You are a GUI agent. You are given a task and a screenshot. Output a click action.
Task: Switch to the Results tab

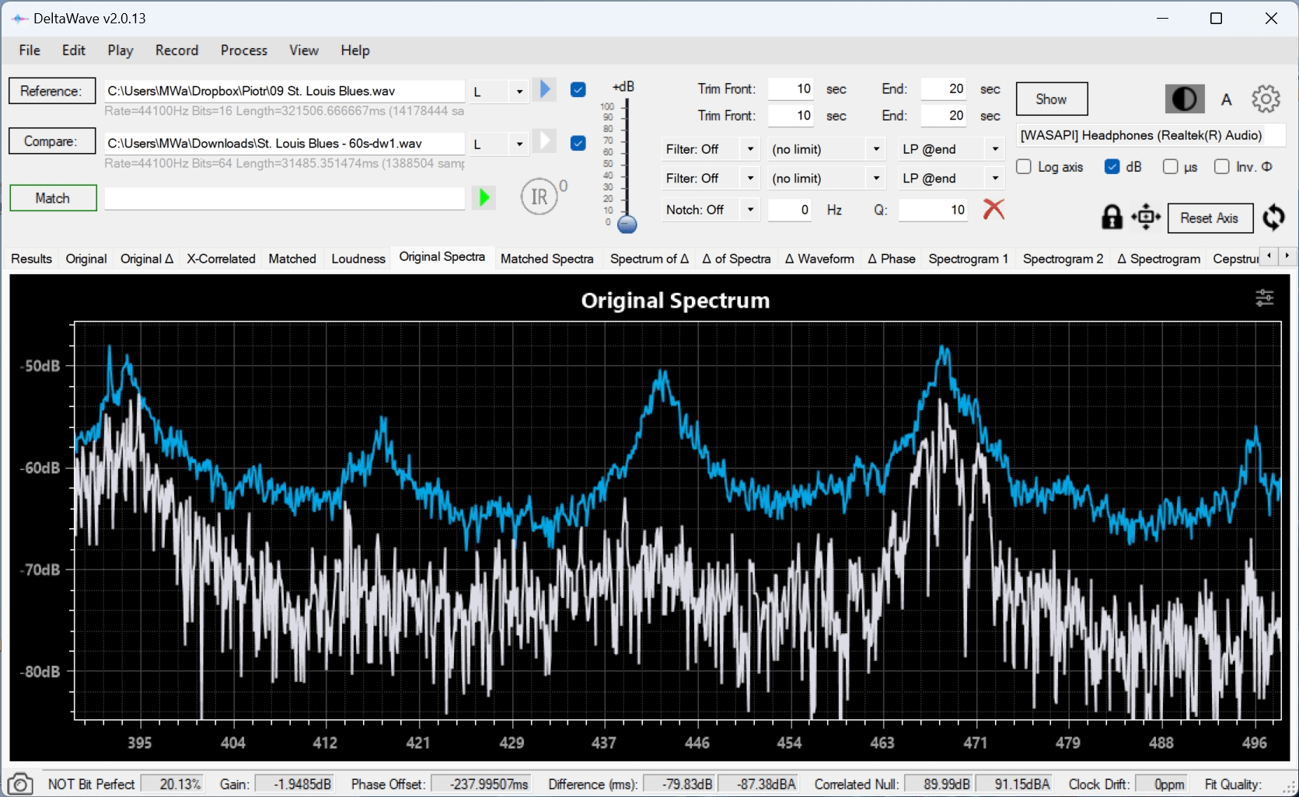click(x=32, y=259)
